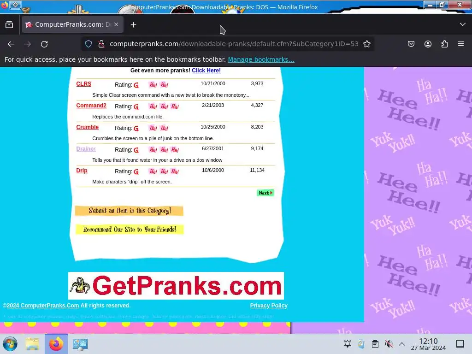Reload the current page
This screenshot has width=472, height=354.
(44, 44)
